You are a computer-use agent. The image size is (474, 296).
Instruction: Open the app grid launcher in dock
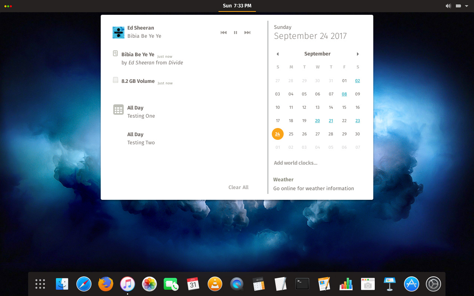40,284
